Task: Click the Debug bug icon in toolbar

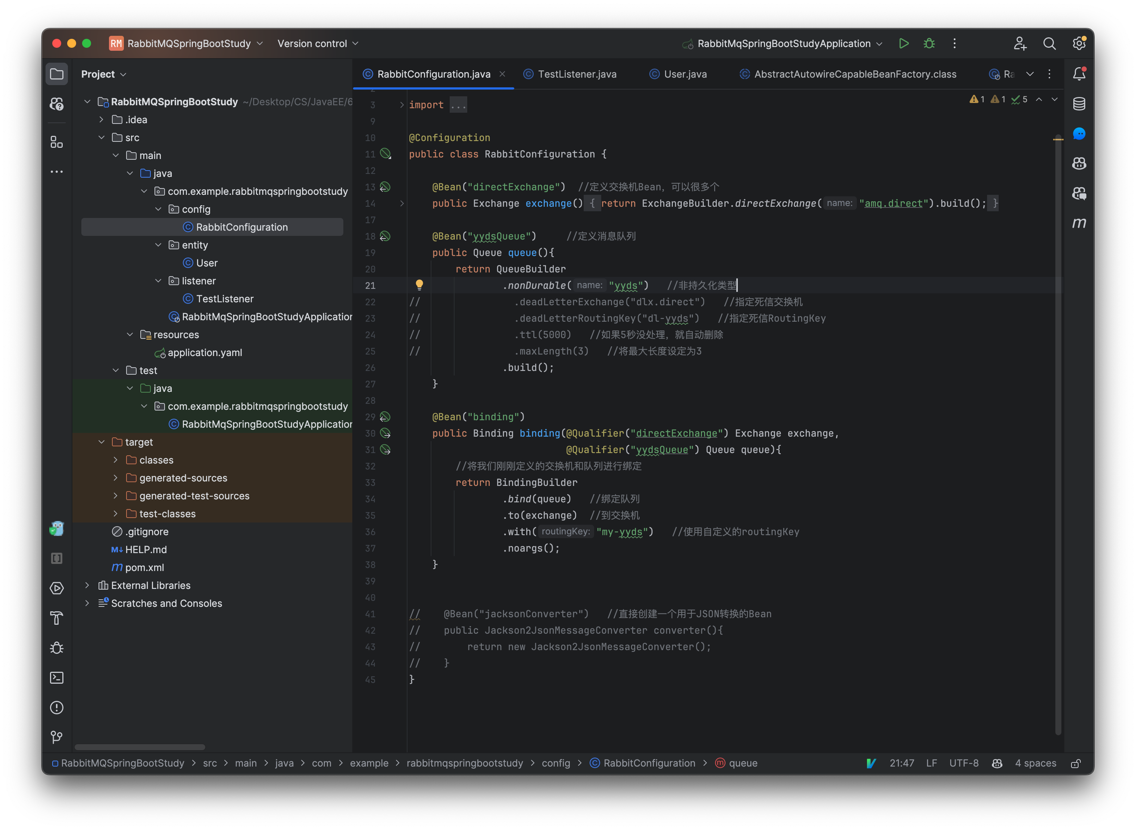Action: click(x=929, y=44)
